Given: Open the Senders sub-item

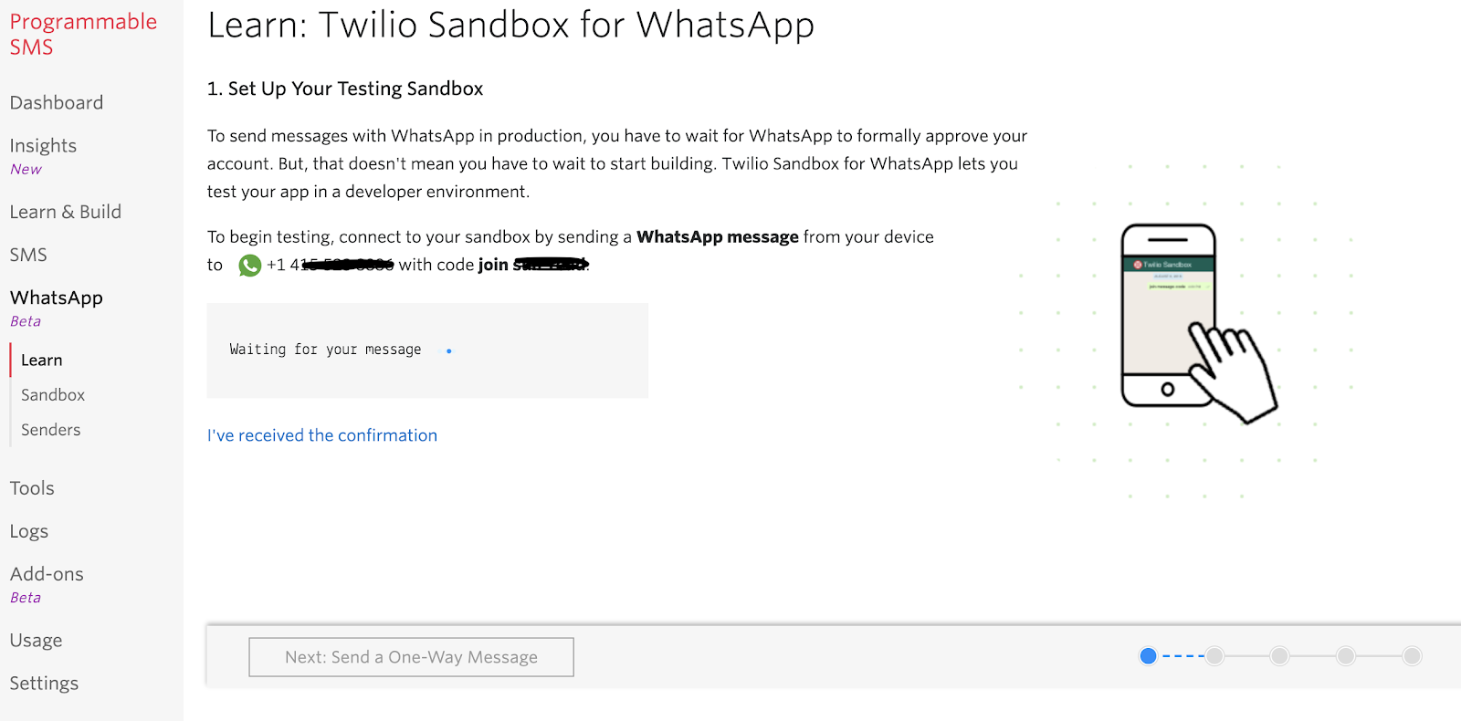Looking at the screenshot, I should pyautogui.click(x=51, y=430).
